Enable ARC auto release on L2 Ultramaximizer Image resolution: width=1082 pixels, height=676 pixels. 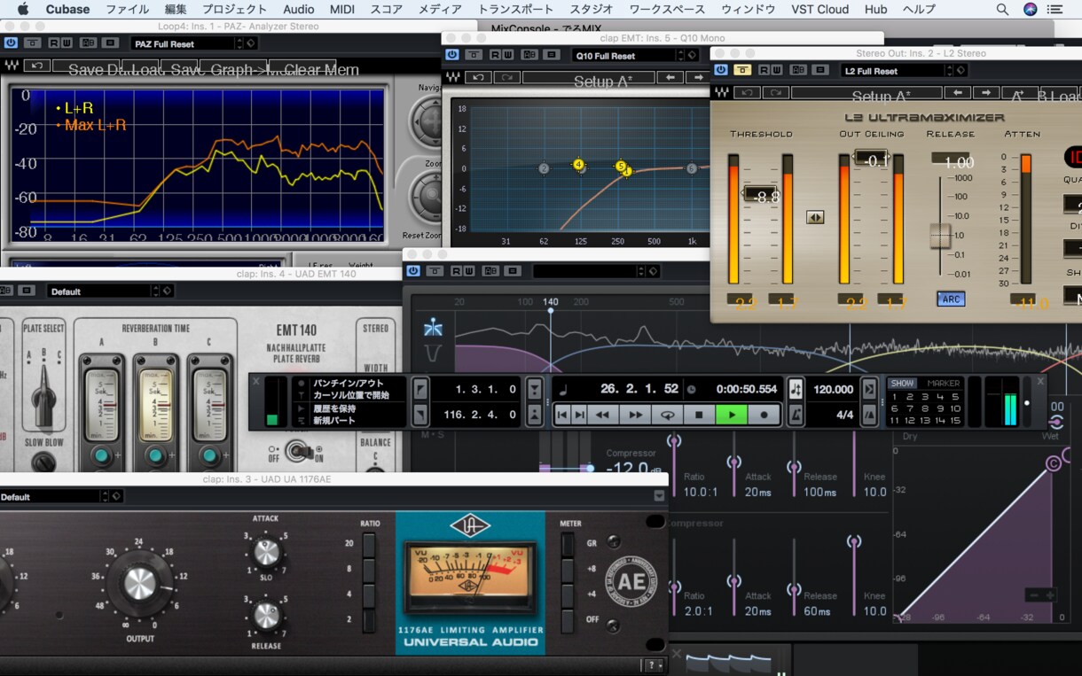951,299
